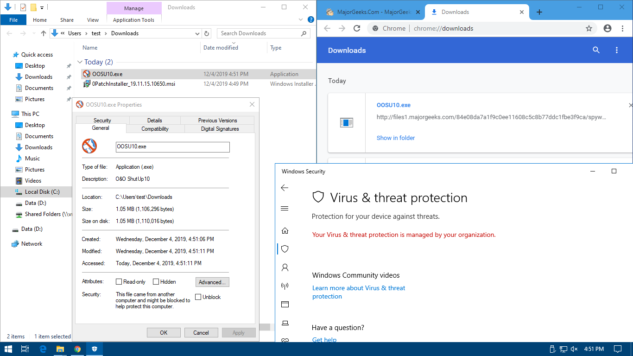This screenshot has height=356, width=633.
Task: Check the Unblock security checkbox
Action: [x=198, y=297]
